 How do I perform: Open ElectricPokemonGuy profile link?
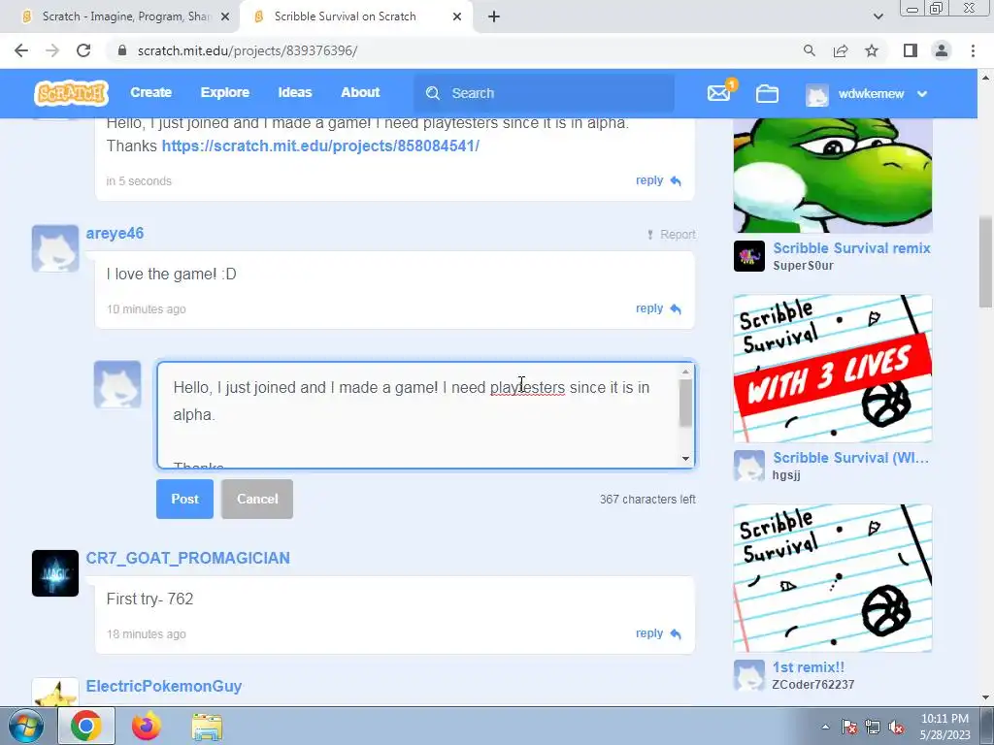(x=163, y=686)
